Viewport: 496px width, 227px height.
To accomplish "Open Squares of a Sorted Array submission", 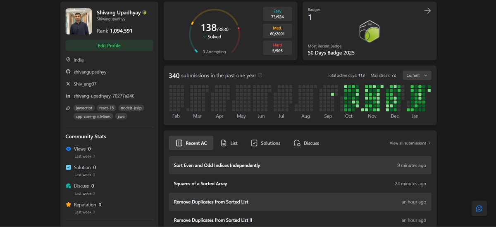I will (300, 184).
